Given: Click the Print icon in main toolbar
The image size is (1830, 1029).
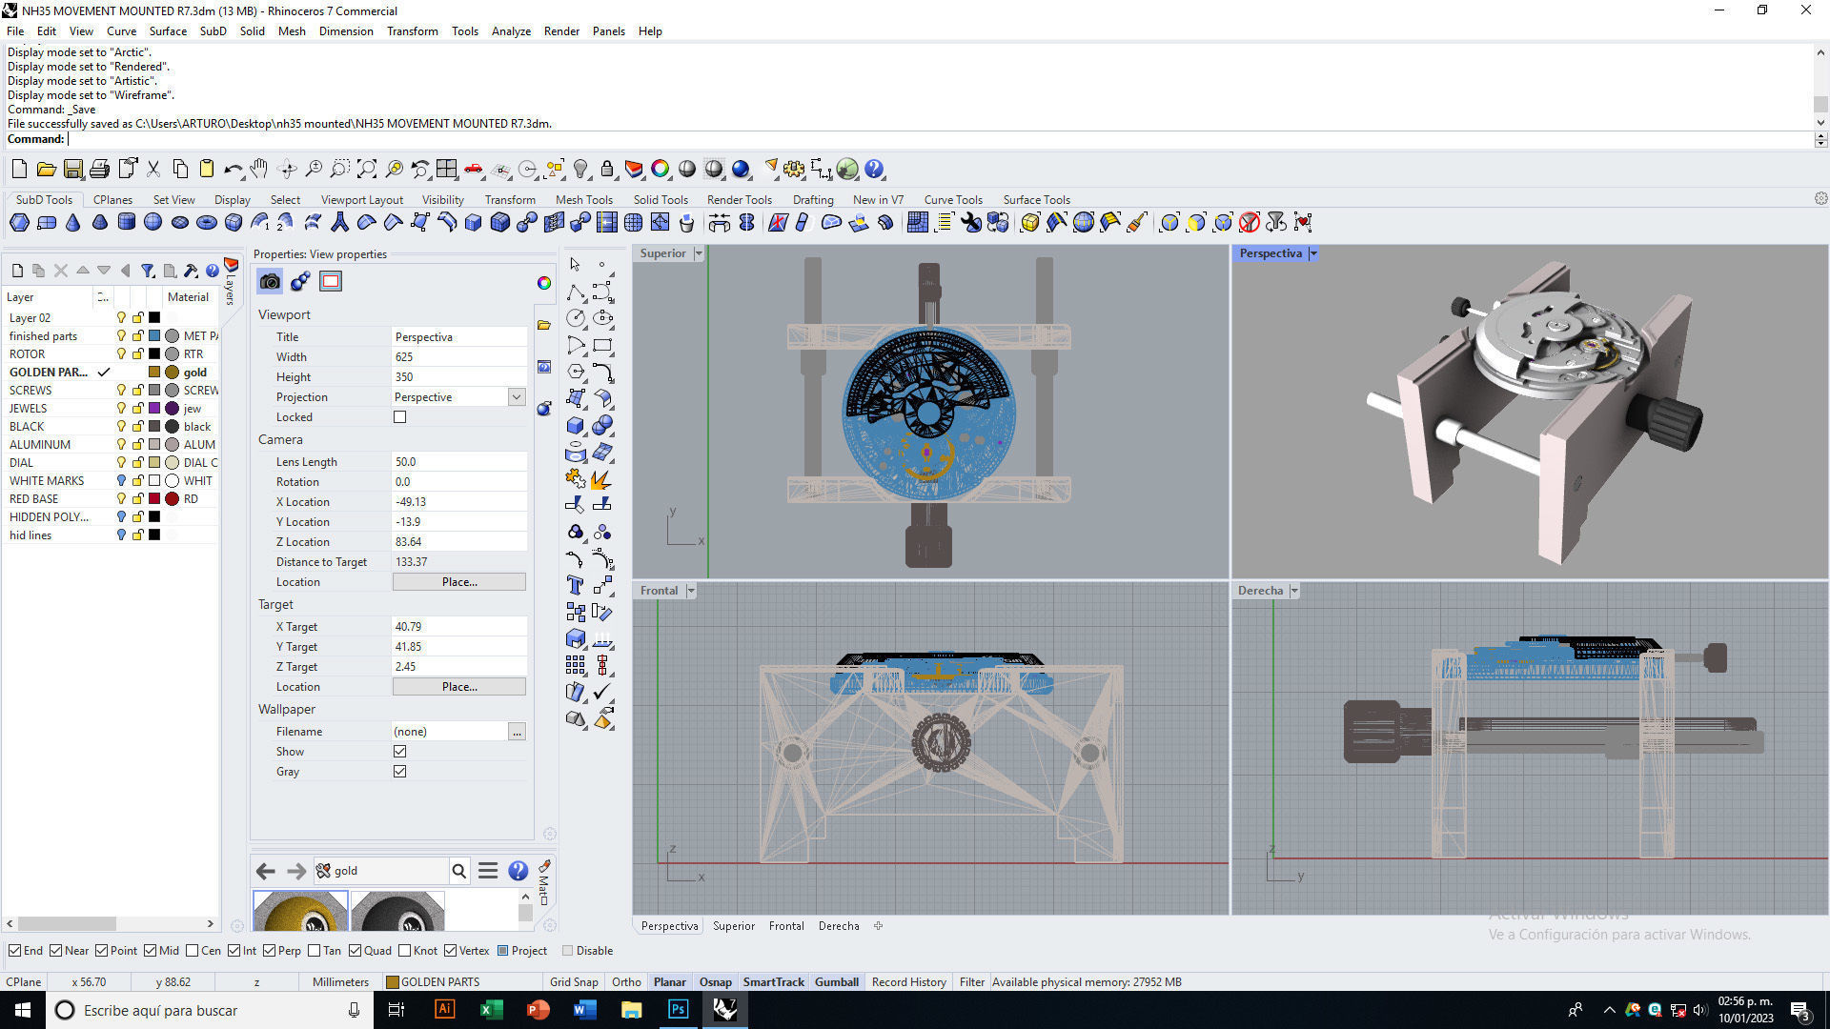Looking at the screenshot, I should point(99,170).
